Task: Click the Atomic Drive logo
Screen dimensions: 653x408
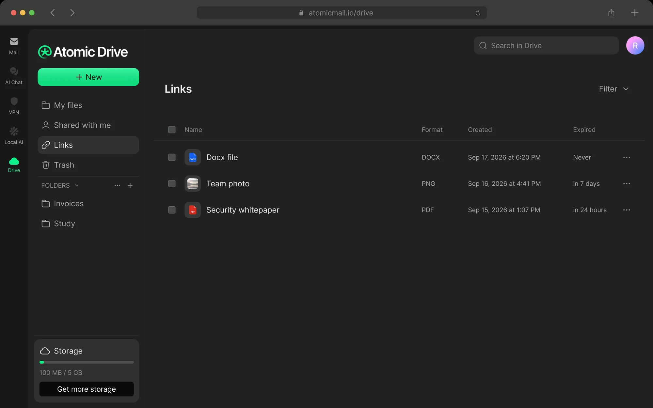Action: (83, 52)
